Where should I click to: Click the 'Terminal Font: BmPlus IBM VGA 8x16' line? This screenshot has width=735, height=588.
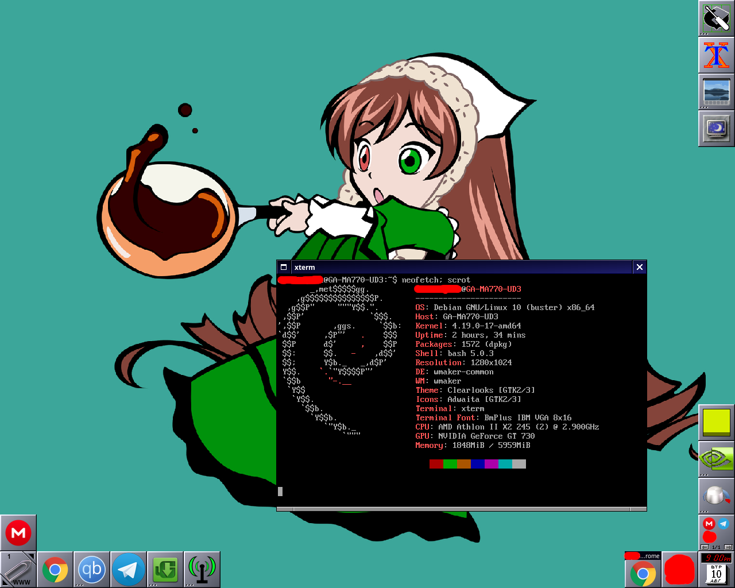pyautogui.click(x=494, y=418)
